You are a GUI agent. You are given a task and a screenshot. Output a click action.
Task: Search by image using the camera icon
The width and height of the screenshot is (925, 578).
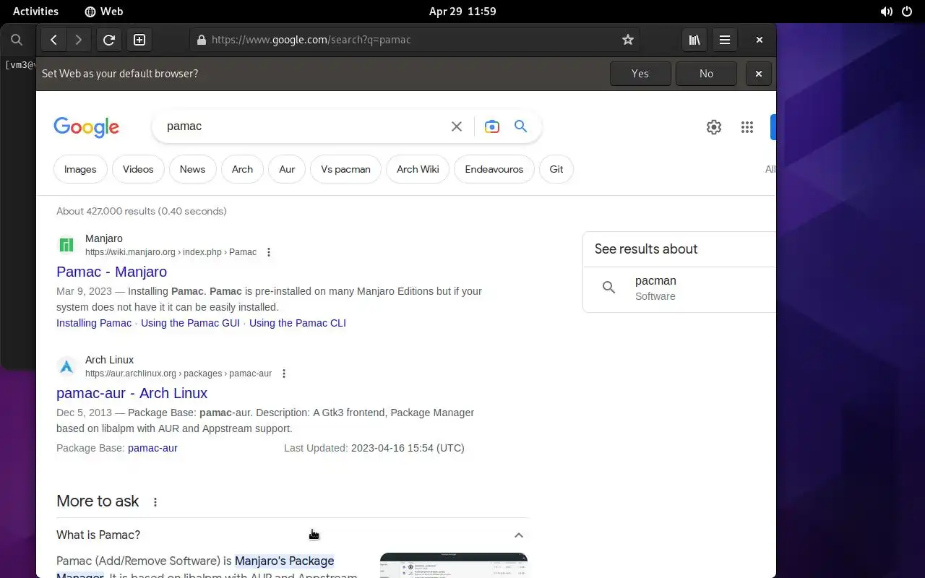(492, 126)
